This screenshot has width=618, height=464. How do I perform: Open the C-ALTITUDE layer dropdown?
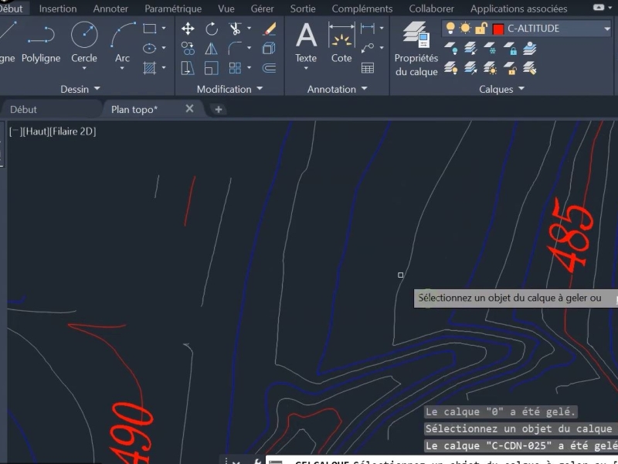[607, 29]
